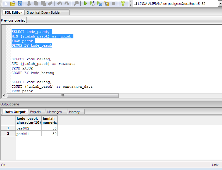Screen dimensions: 222x170
Task: Click the jumlah numeric column header
Action: point(50,120)
